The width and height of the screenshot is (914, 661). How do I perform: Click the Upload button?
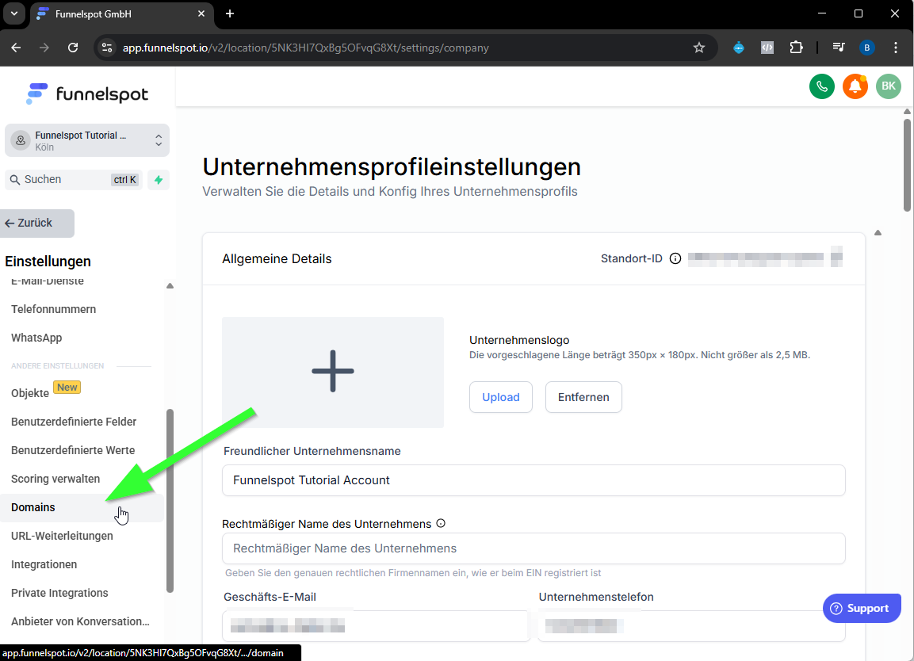[x=501, y=397]
